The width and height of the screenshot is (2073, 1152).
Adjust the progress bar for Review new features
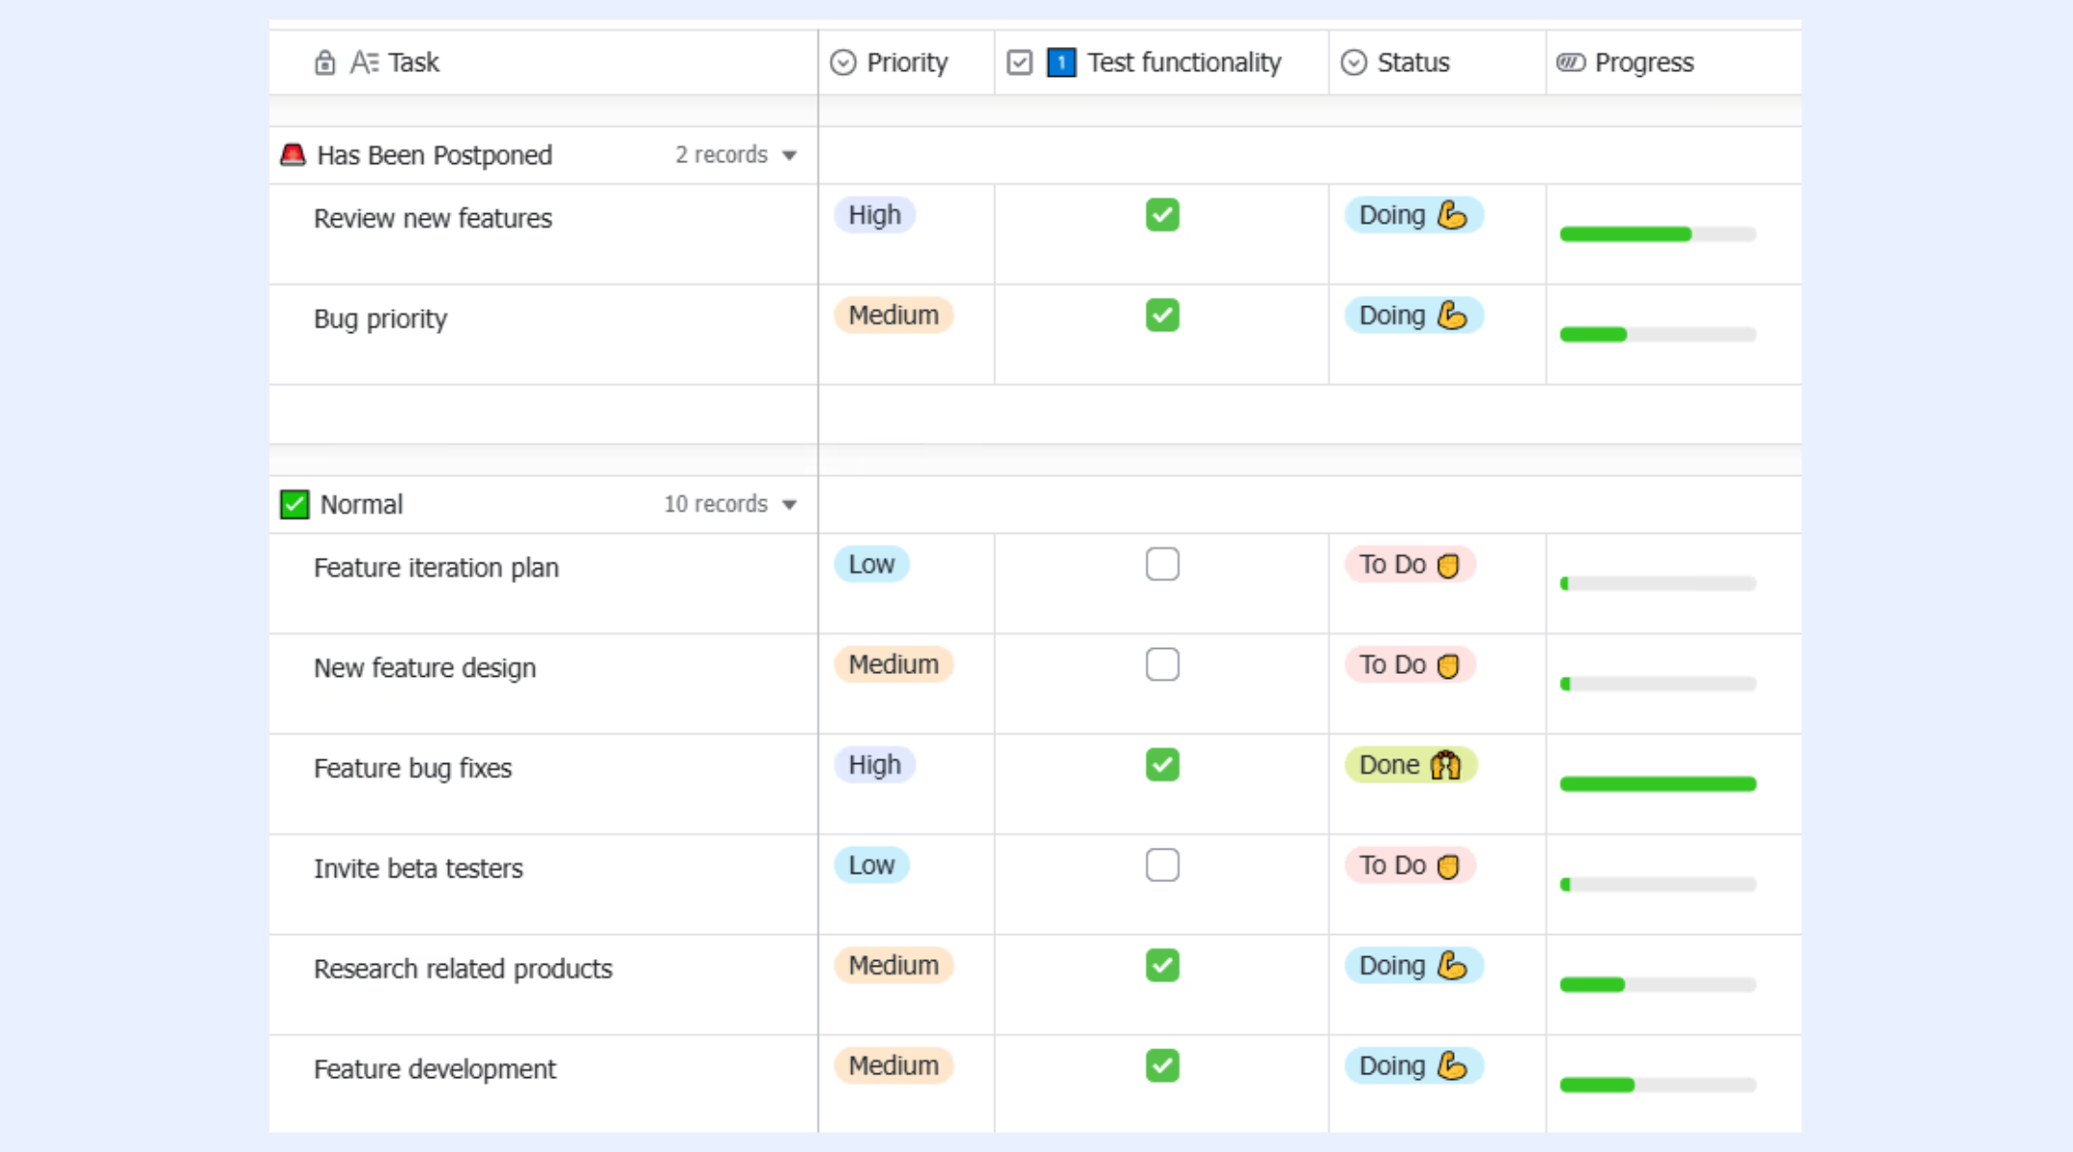click(x=1657, y=234)
